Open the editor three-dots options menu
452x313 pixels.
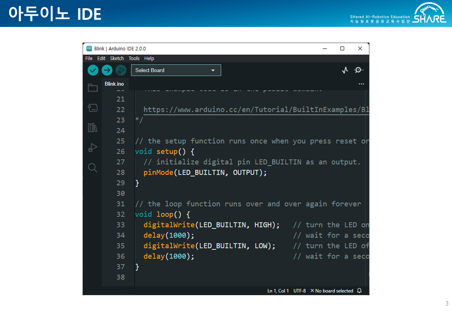coord(361,84)
